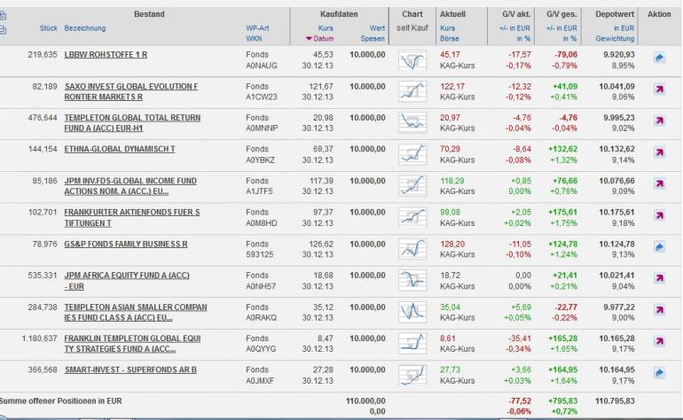
Task: Open ETHNA-GLOBAL DYNAMISCH T fund details
Action: [x=119, y=149]
